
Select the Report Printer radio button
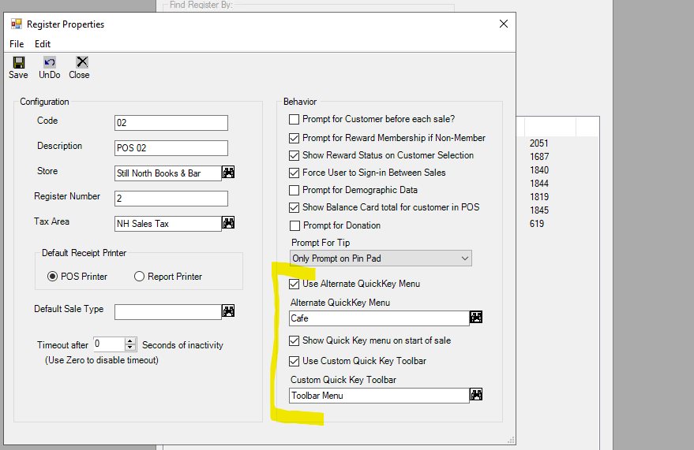point(139,277)
